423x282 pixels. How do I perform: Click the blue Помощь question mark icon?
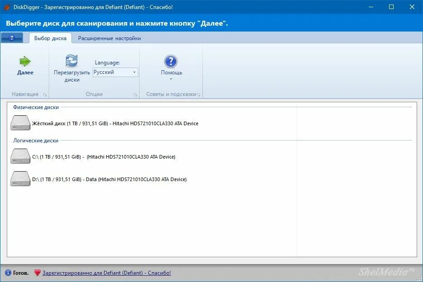[x=171, y=61]
